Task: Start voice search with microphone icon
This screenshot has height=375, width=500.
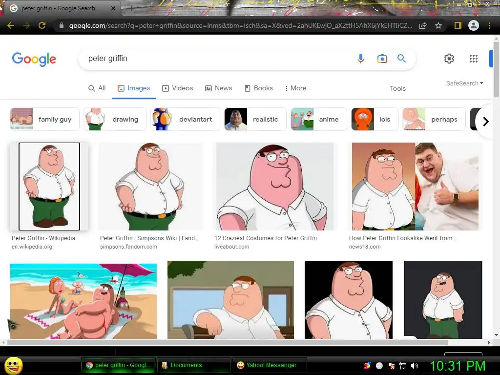Action: click(x=361, y=59)
